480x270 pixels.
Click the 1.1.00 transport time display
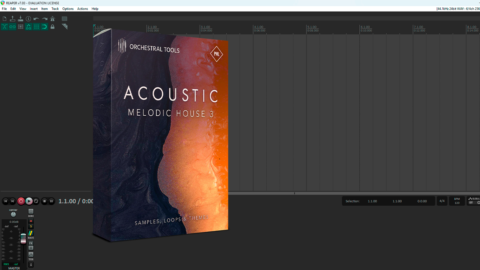(67, 201)
